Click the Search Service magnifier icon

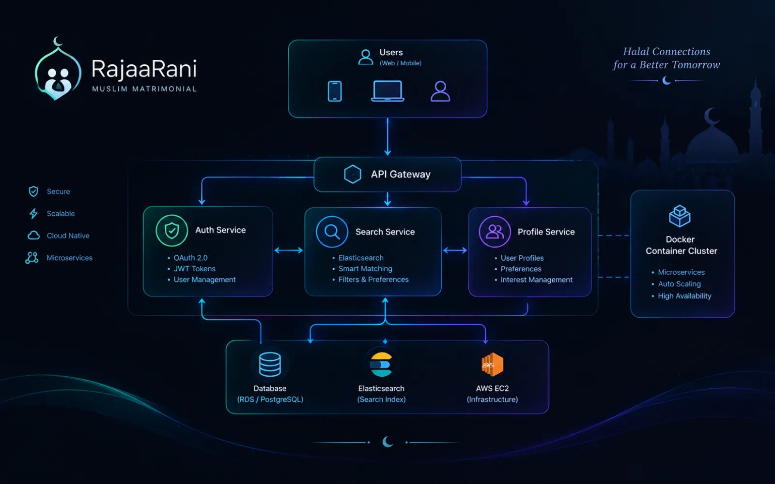332,232
